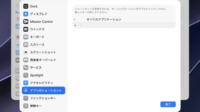The height and width of the screenshot is (112, 200).
Task: Select ウインドウ category
Action: click(x=43, y=29)
